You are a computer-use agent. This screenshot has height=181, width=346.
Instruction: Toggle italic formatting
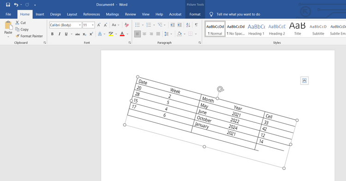59,34
